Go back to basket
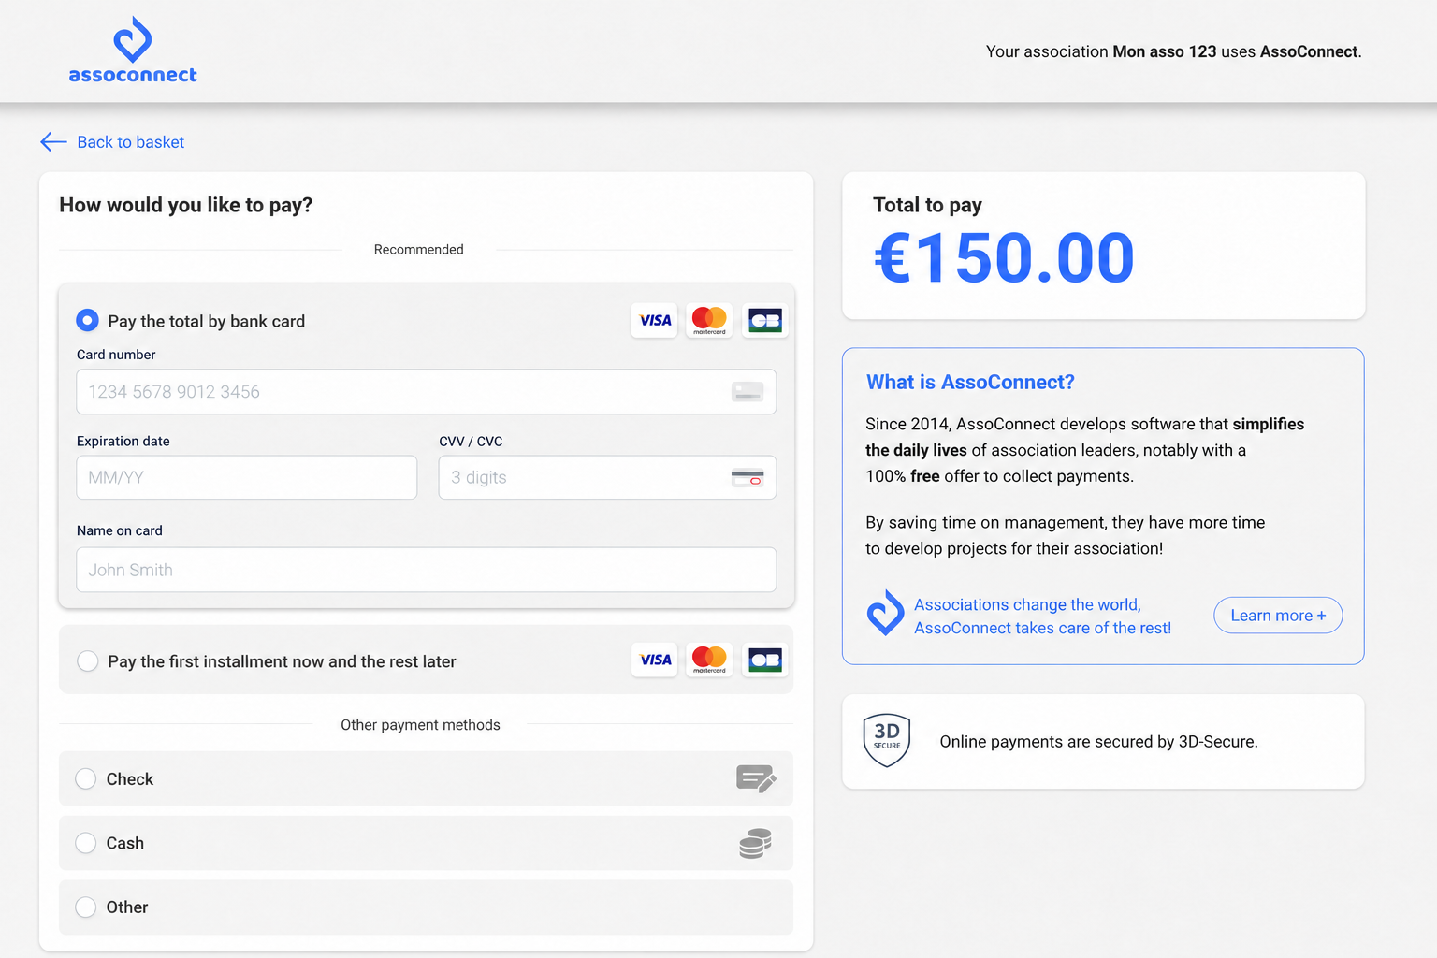Viewport: 1437px width, 958px height. pyautogui.click(x=131, y=142)
